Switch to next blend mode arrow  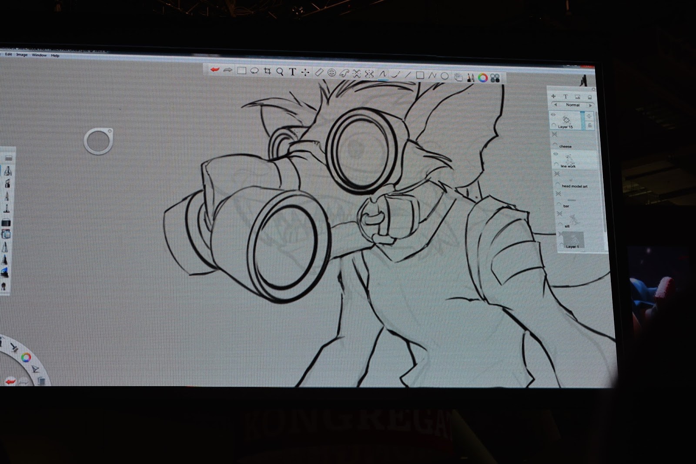pyautogui.click(x=591, y=105)
